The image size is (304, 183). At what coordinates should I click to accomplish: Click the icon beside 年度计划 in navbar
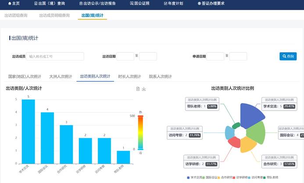pyautogui.click(x=165, y=4)
